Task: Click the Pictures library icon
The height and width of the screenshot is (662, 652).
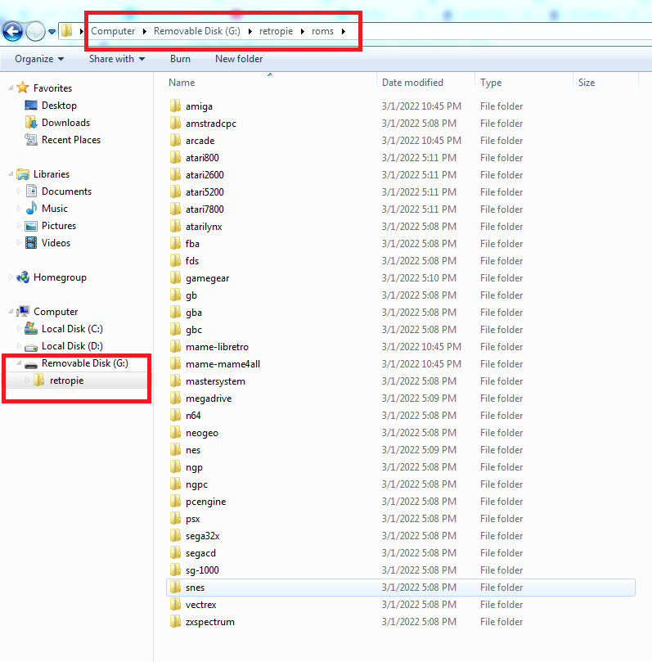Action: (31, 226)
